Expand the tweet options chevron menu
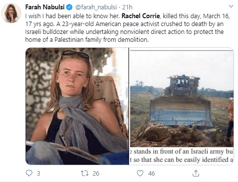 [231, 6]
